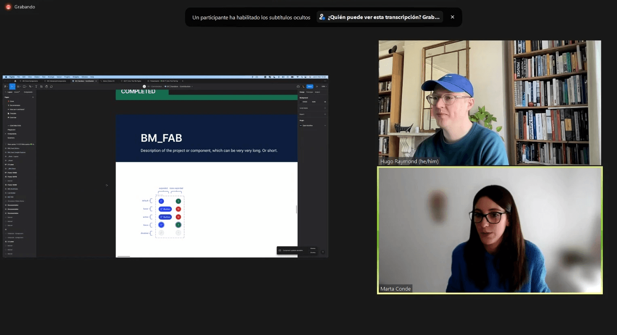The width and height of the screenshot is (617, 335).
Task: Select the Playground page
Action: (11, 130)
